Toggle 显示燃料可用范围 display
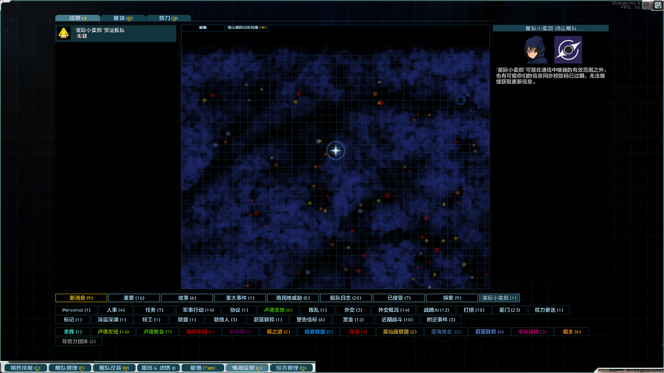Screen dimensions: 664x373 (247, 28)
